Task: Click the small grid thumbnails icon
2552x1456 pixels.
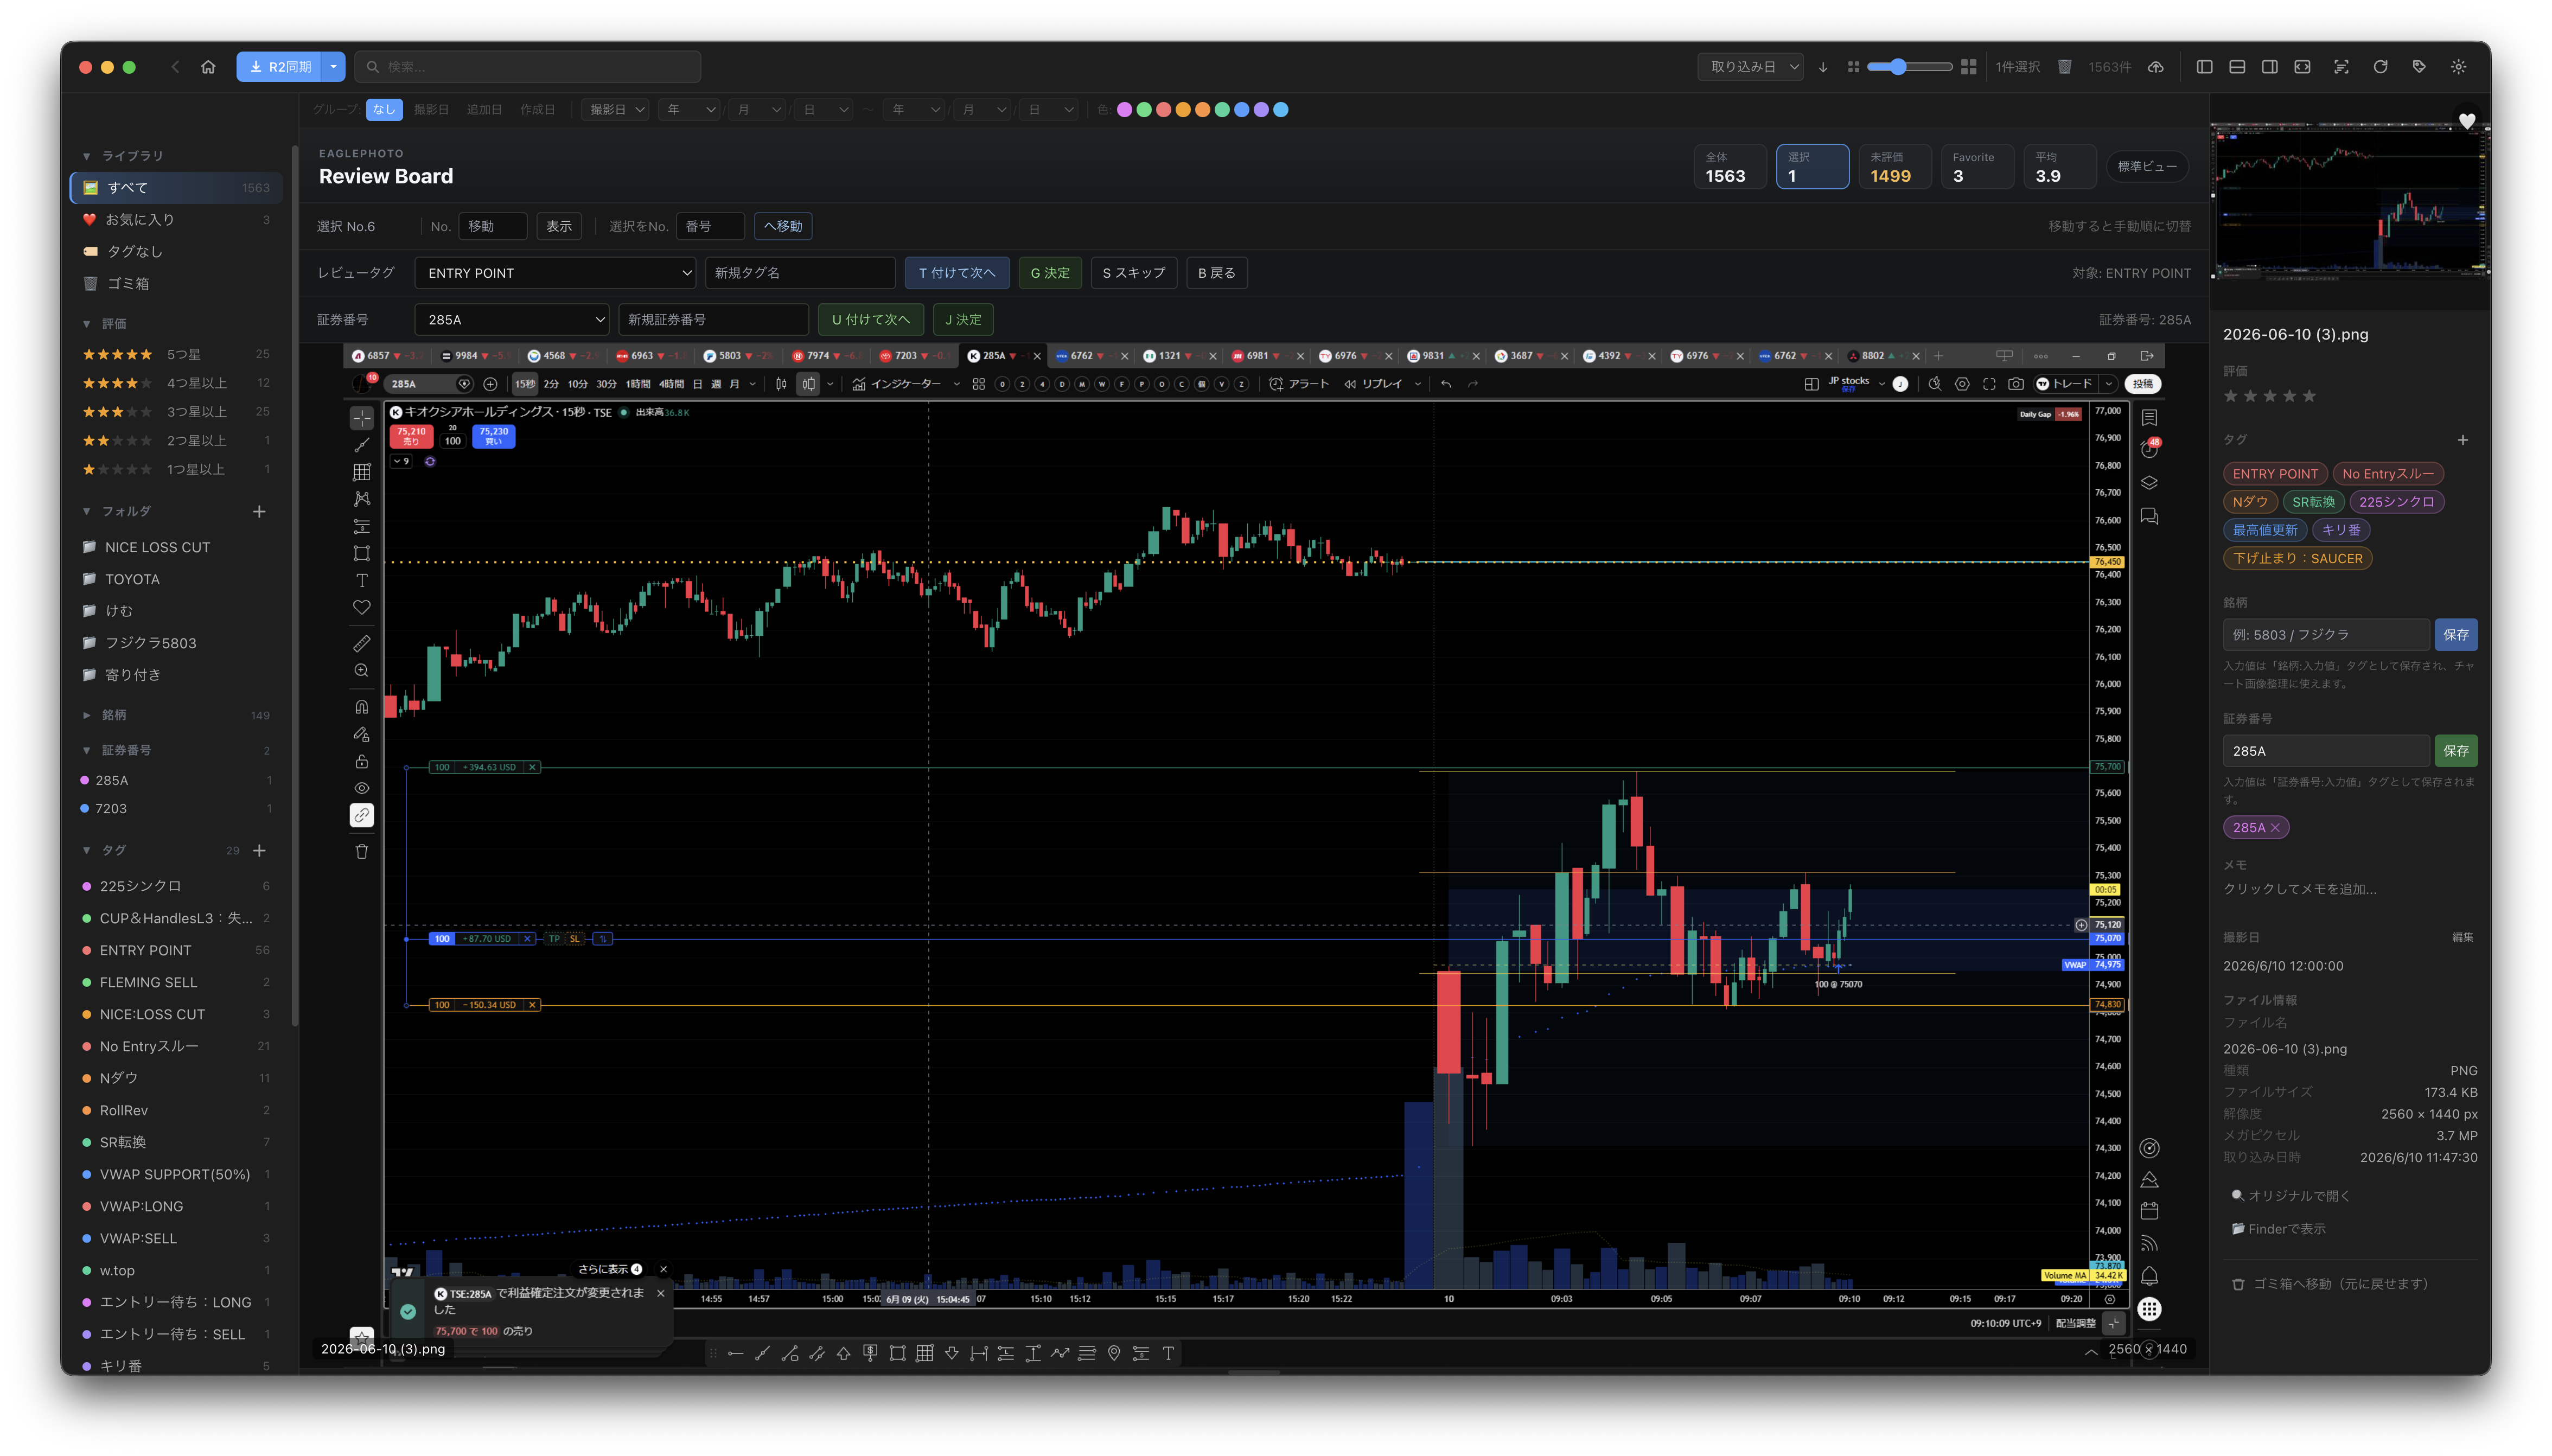Action: [1853, 67]
